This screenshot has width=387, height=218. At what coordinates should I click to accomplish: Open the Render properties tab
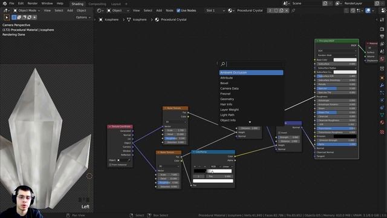(x=382, y=29)
